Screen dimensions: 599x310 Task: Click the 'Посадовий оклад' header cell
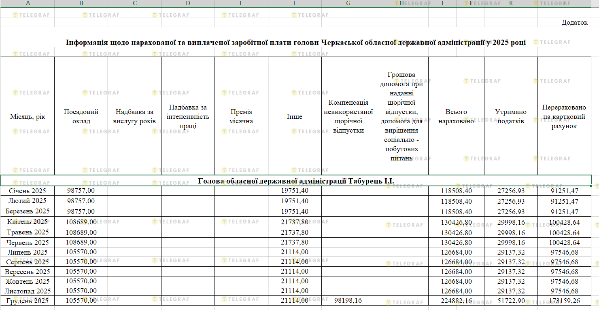coord(81,116)
